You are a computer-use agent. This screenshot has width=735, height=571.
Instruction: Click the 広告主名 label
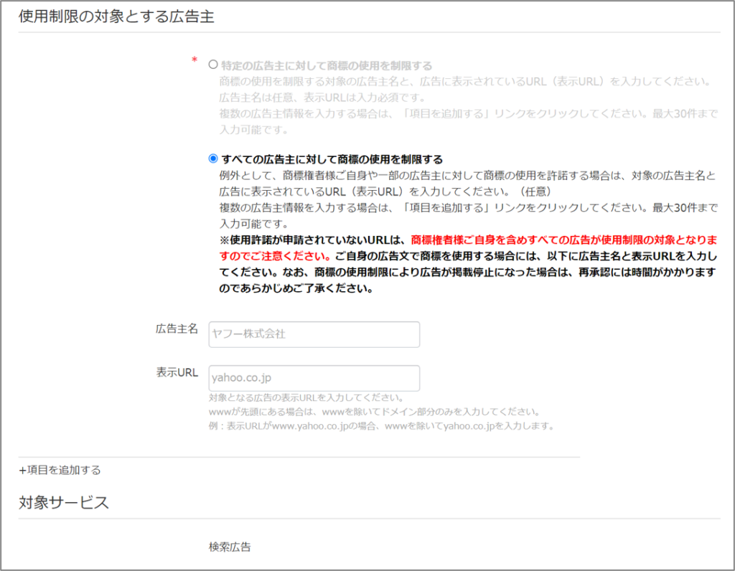point(177,329)
